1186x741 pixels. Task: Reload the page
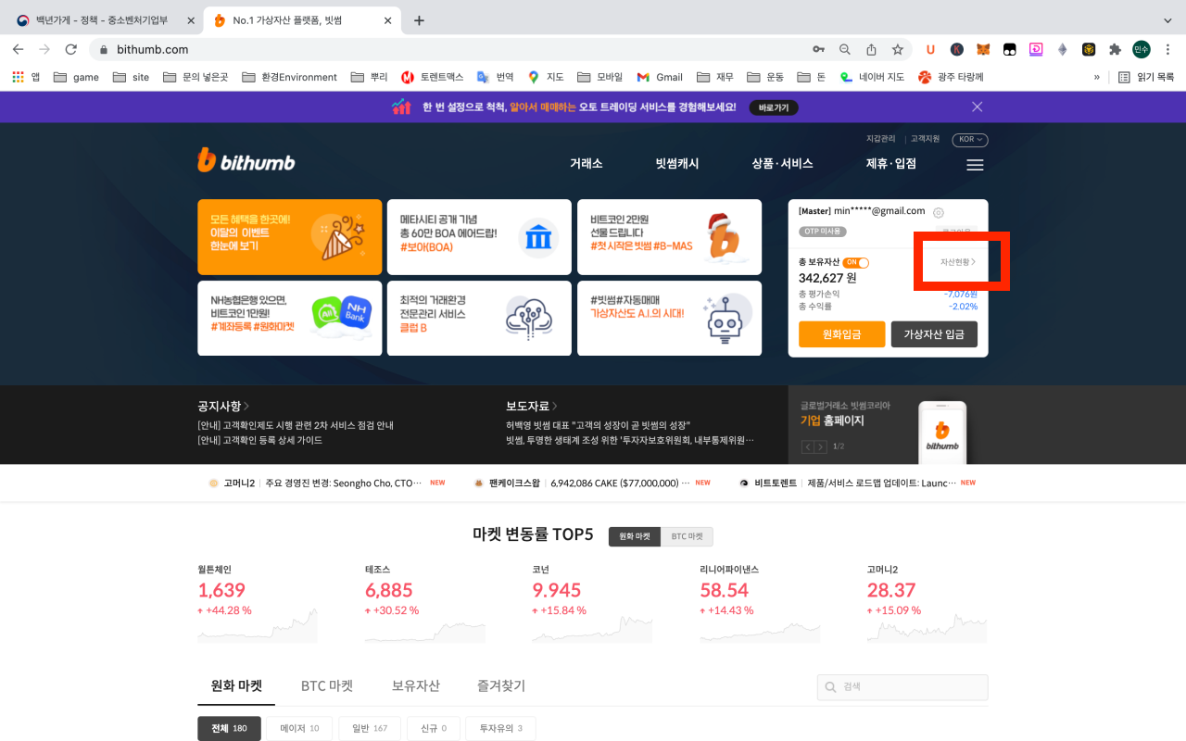[70, 49]
